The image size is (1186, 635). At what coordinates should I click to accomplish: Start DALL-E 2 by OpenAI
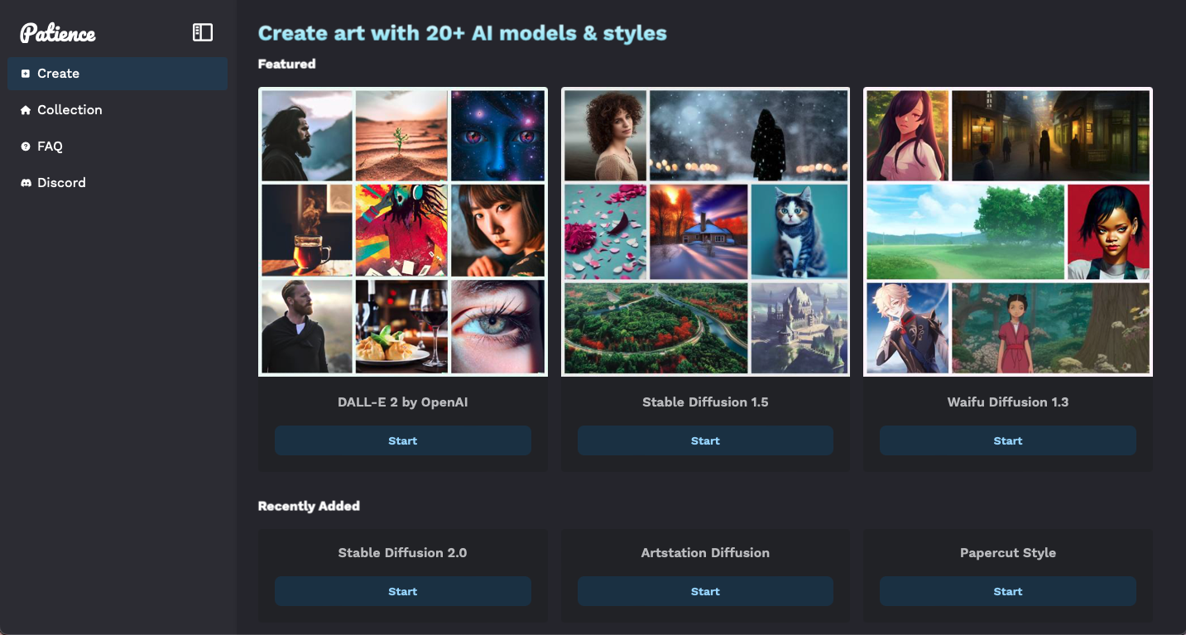[x=402, y=441]
